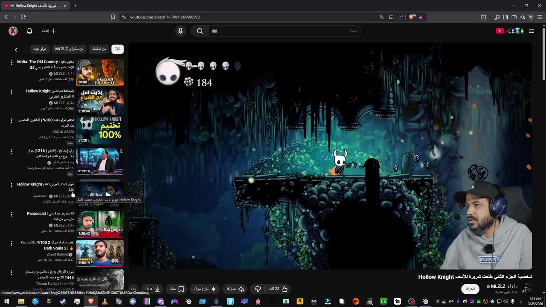Image resolution: width=546 pixels, height=307 pixels.
Task: Open options for the Parasocial video
Action: tap(12, 214)
